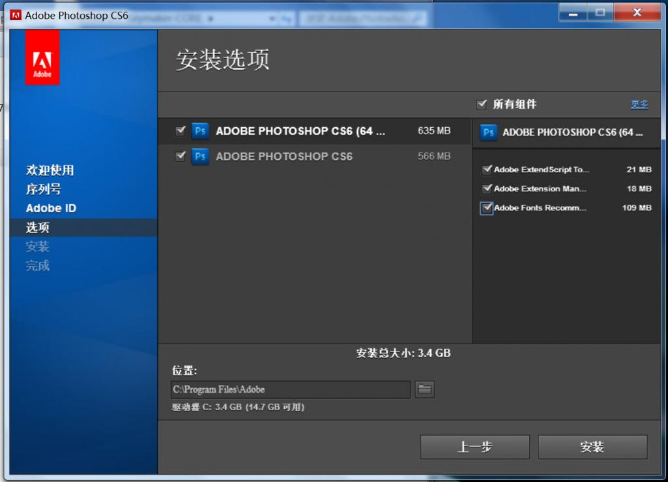Click the 更多 link
Image resolution: width=668 pixels, height=482 pixels.
[x=639, y=104]
